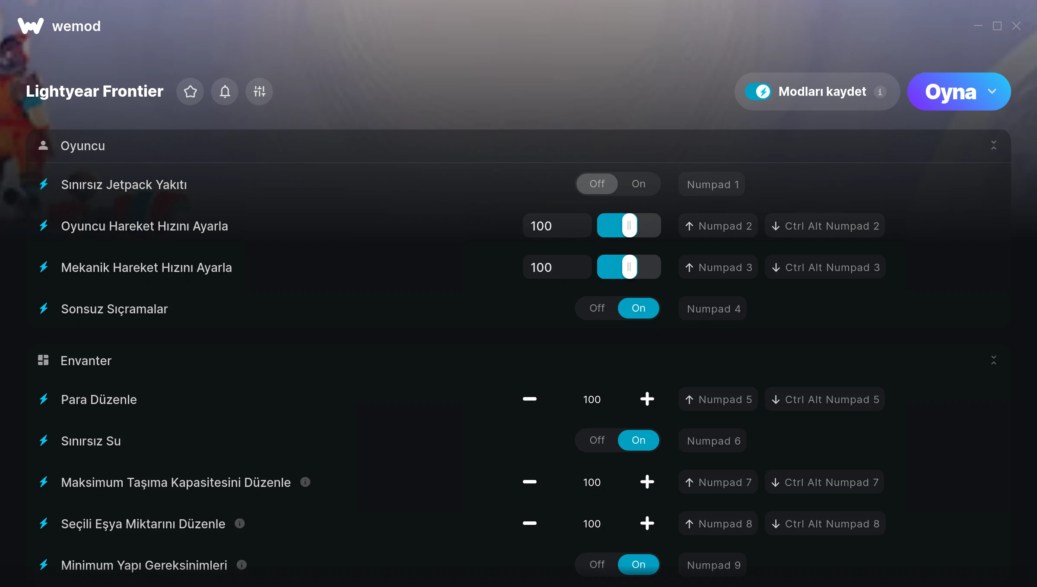The height and width of the screenshot is (587, 1037).
Task: Collapse the Oyuncu section
Action: tap(993, 145)
